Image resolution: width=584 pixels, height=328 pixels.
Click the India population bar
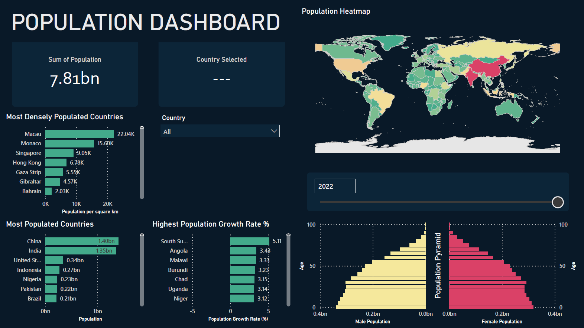pos(80,251)
